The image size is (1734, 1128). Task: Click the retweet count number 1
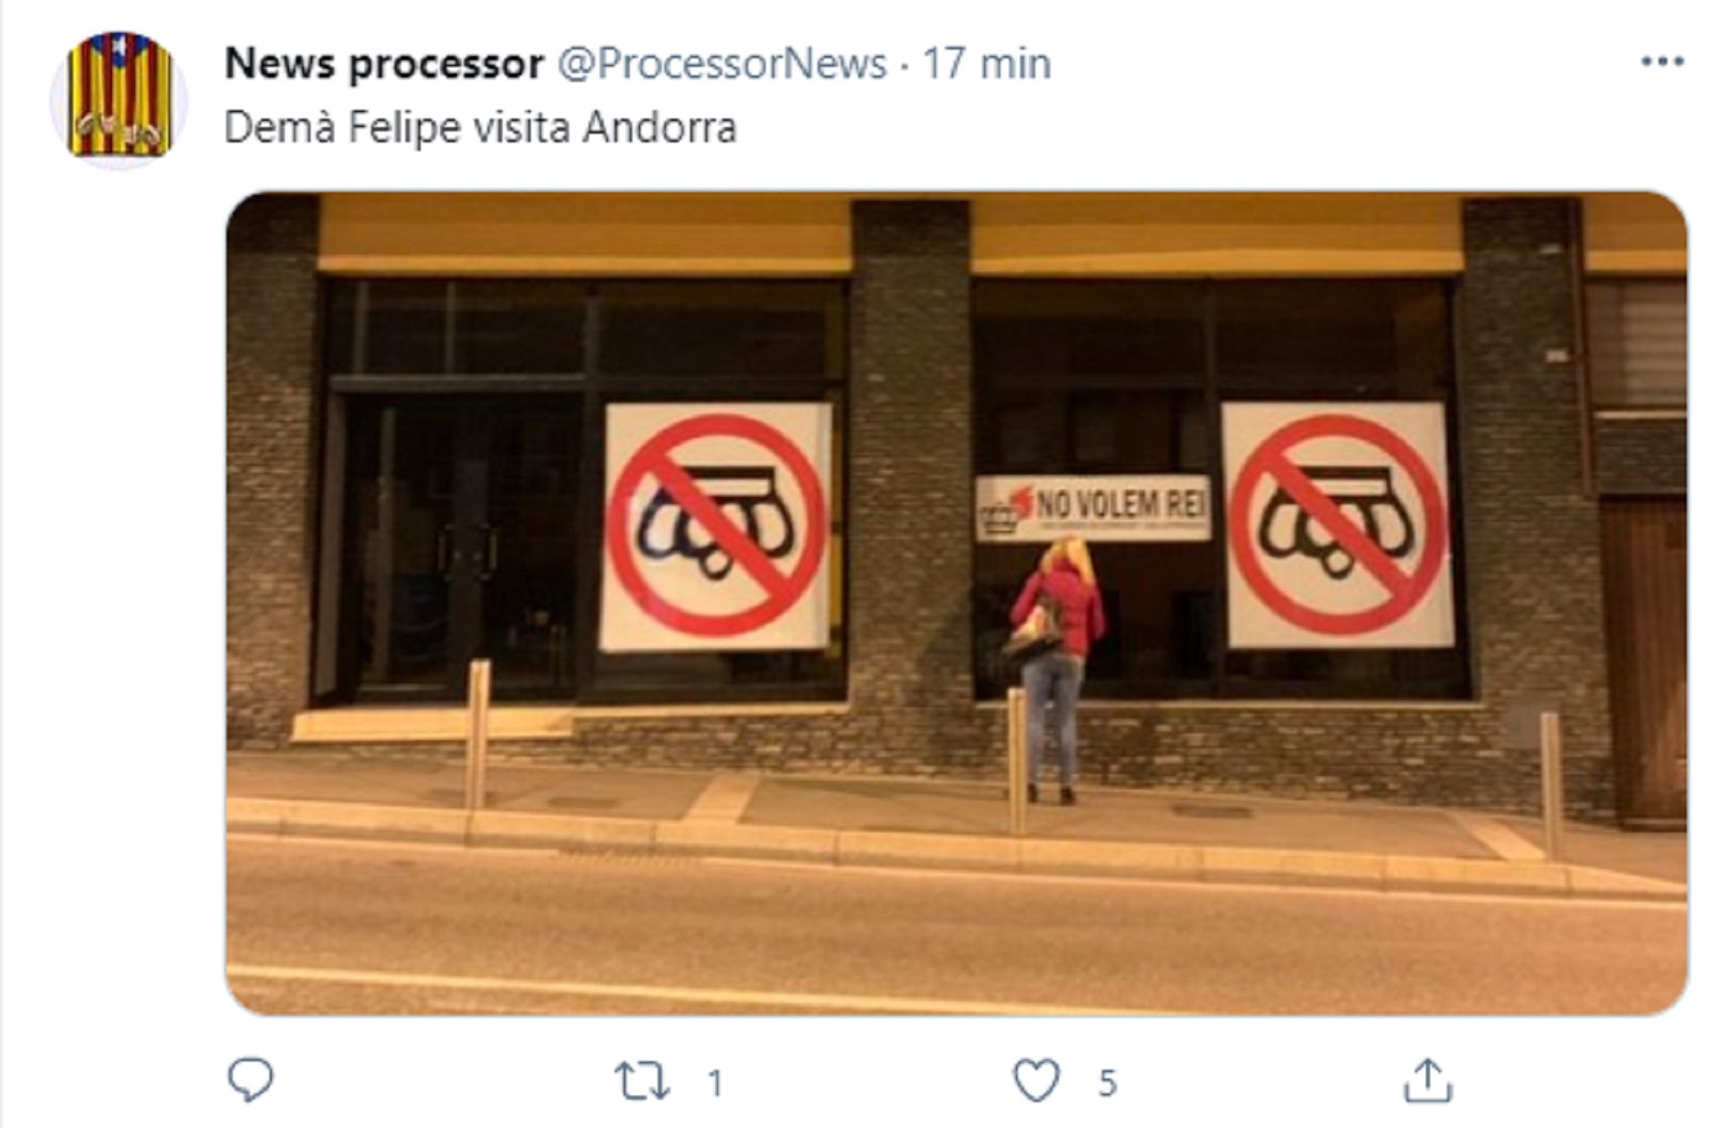(x=715, y=1083)
